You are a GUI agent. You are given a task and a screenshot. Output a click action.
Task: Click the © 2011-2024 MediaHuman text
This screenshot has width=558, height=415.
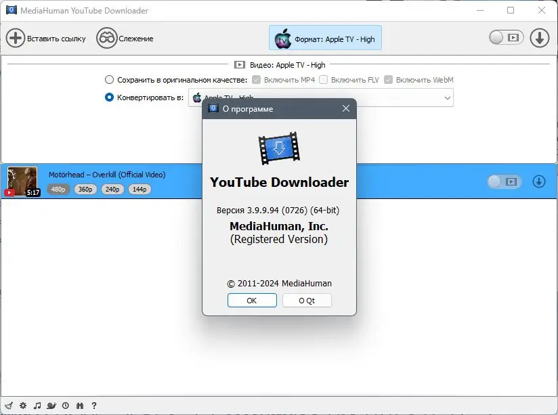tap(280, 284)
